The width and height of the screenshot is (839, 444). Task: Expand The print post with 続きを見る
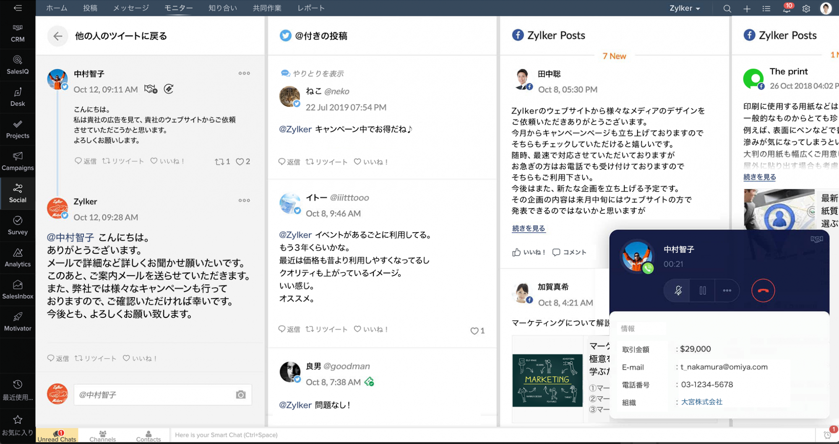click(x=760, y=177)
